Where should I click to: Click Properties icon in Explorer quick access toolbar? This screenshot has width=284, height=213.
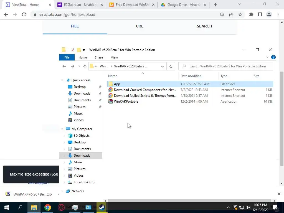tap(73, 50)
